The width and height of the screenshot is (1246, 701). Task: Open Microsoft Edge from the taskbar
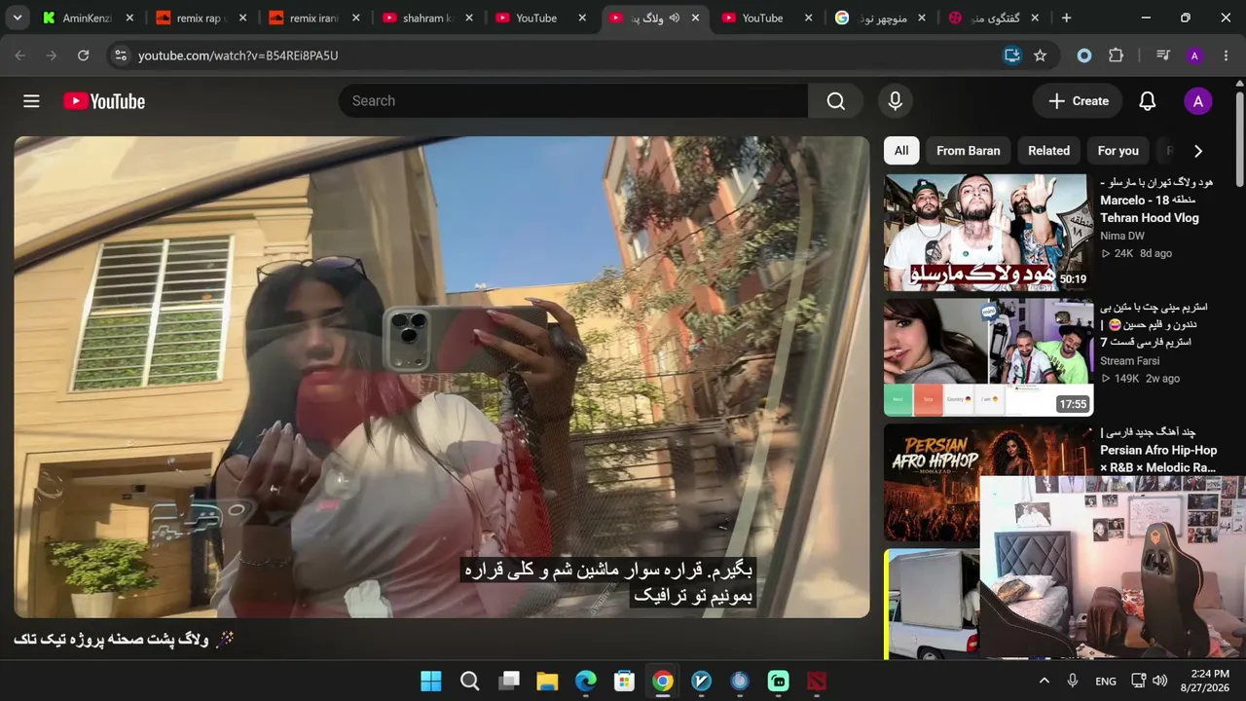pos(585,682)
